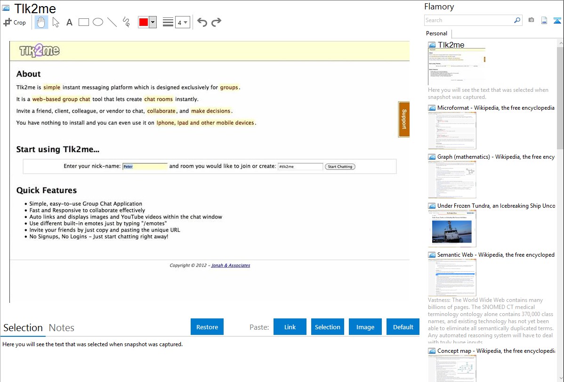Switch to the Notes tab
Image resolution: width=564 pixels, height=382 pixels.
coord(61,328)
